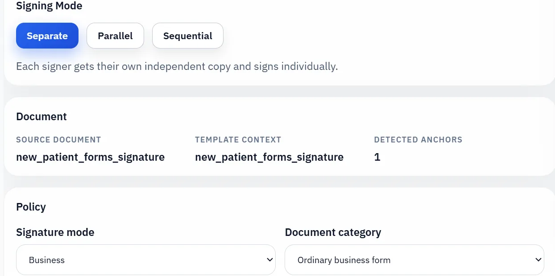Click the Policy section heading
555x276 pixels.
(31, 207)
